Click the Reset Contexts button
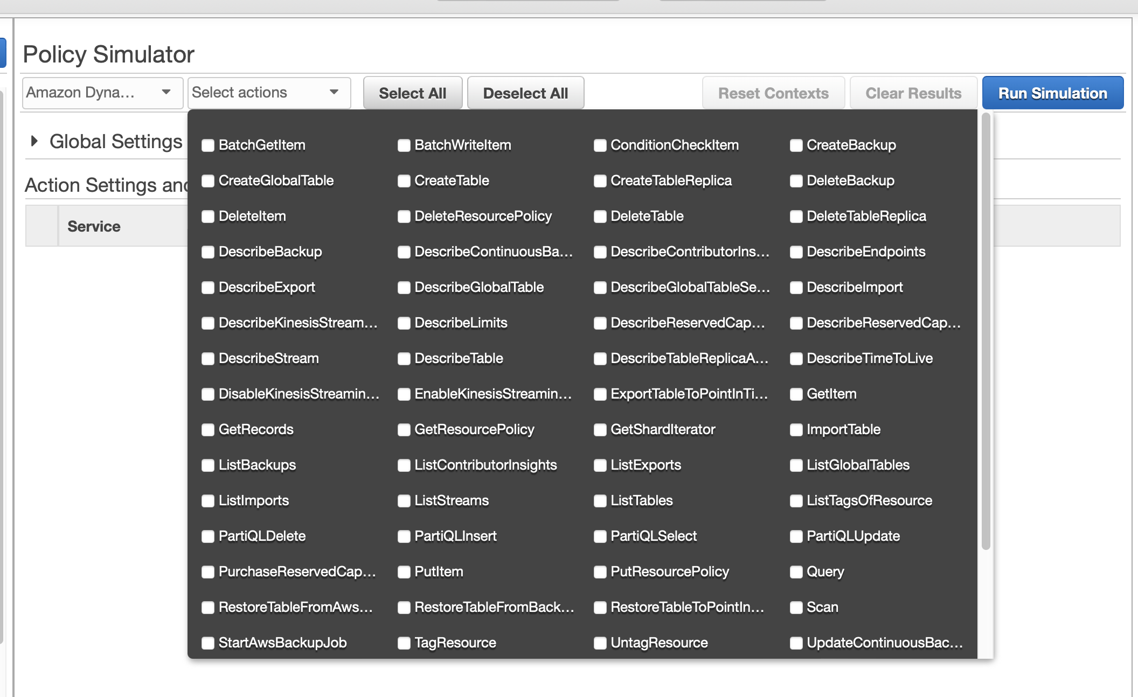The height and width of the screenshot is (697, 1138). point(773,93)
